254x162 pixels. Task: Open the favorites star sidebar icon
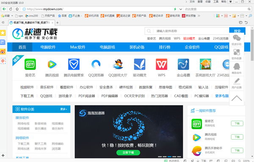(3, 33)
